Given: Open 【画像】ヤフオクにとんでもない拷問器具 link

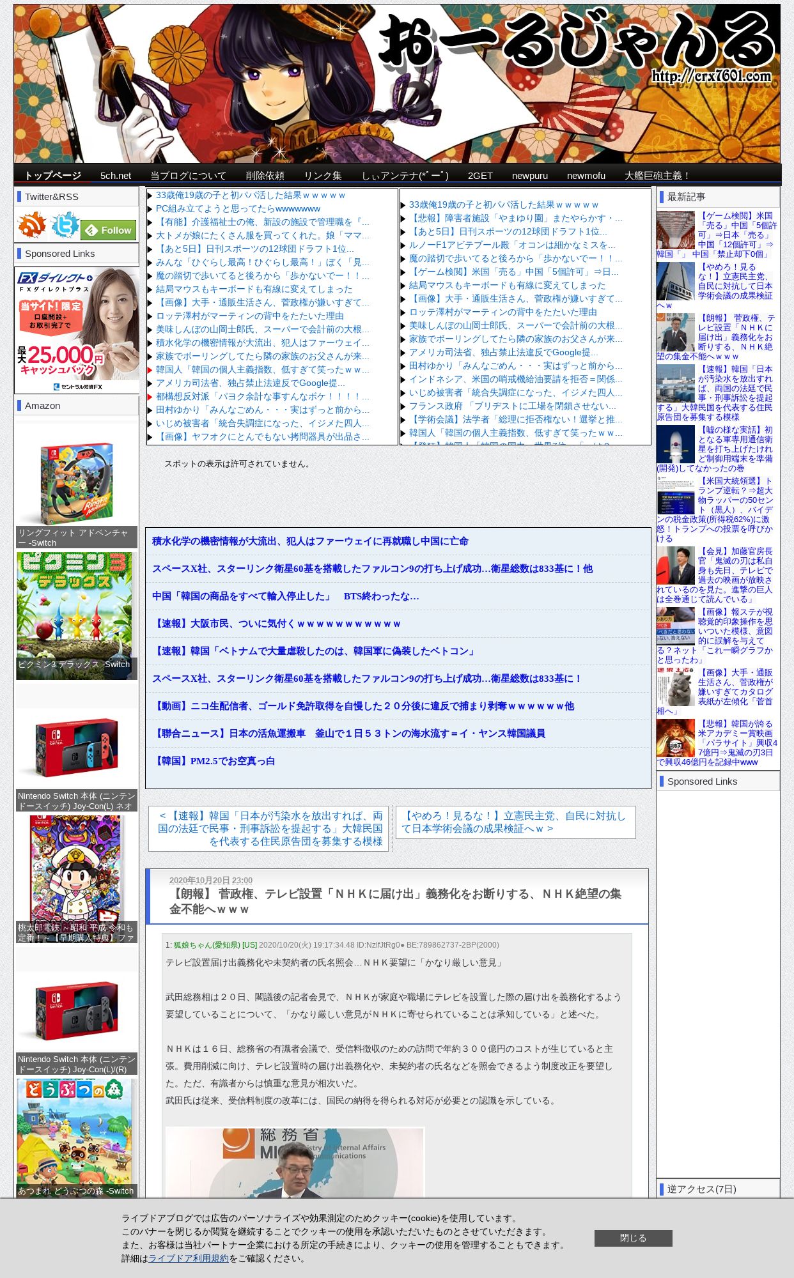Looking at the screenshot, I should click(x=262, y=436).
